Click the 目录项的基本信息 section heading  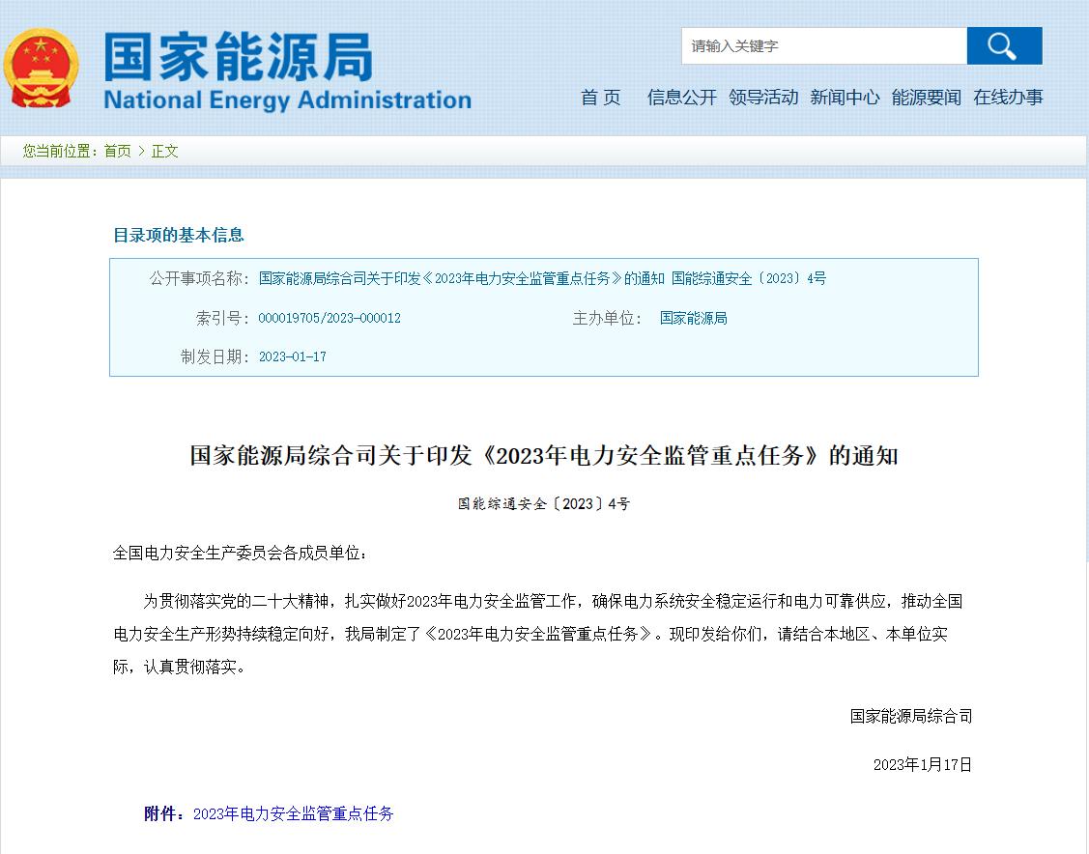coord(179,235)
